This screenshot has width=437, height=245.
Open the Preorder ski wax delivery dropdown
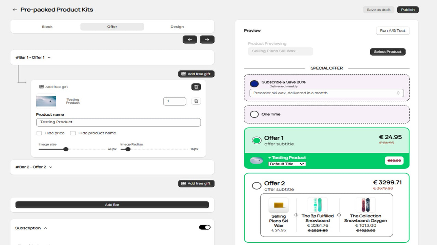tap(327, 93)
